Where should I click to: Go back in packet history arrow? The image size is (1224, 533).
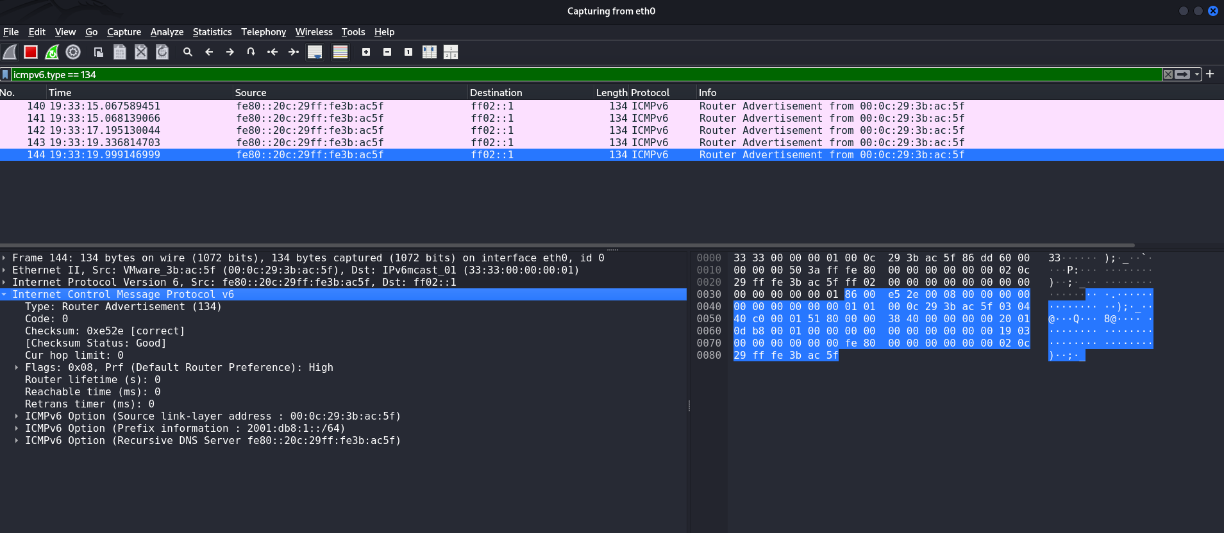[x=209, y=52]
